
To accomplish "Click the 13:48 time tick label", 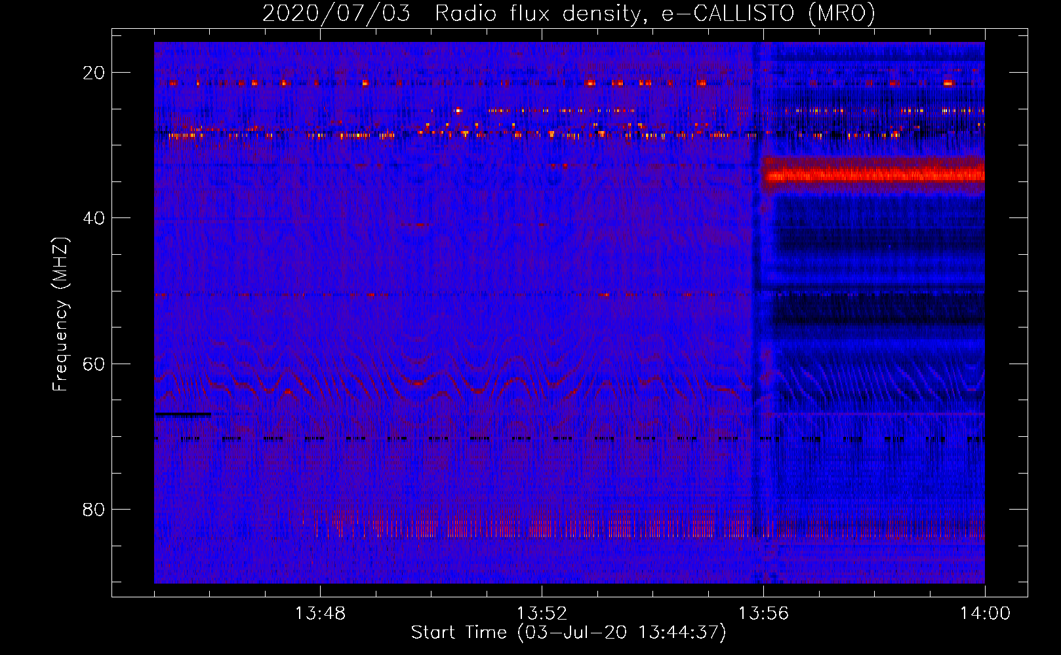I will coord(320,614).
